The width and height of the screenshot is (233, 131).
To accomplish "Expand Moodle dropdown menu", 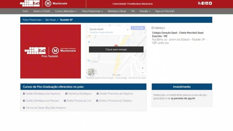I will tap(145, 11).
